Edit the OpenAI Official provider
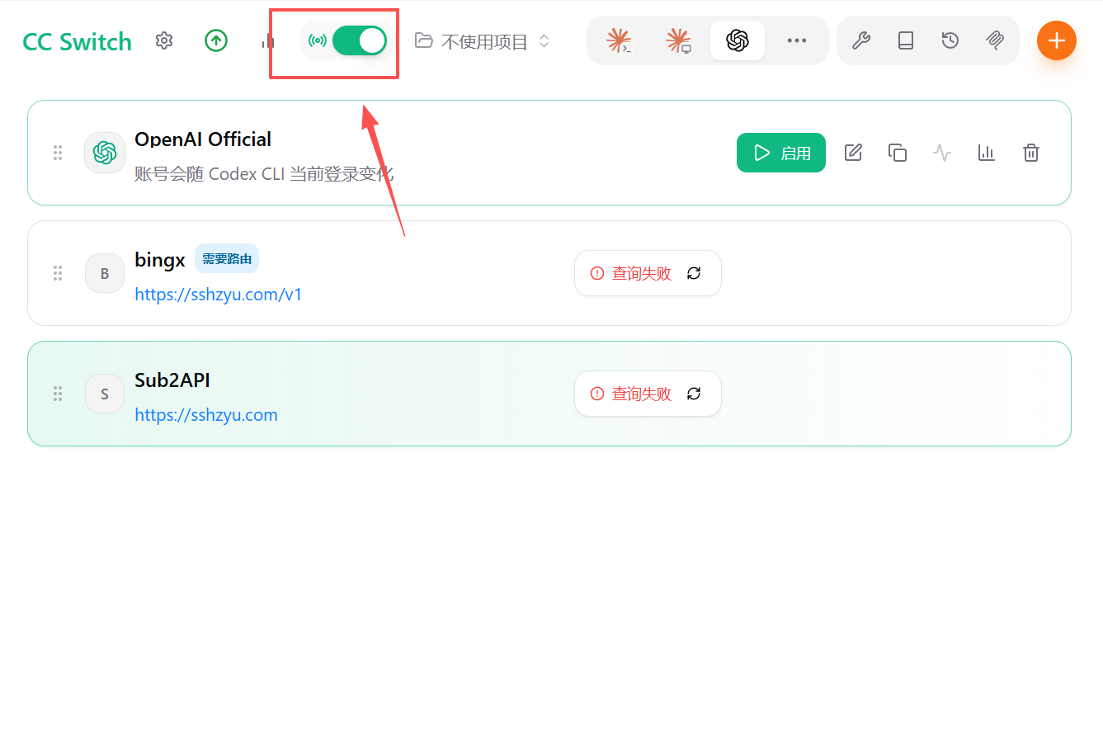The image size is (1103, 755). [854, 153]
